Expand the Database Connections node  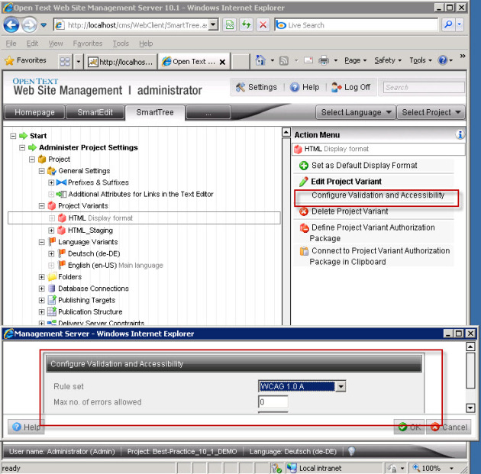[x=42, y=289]
